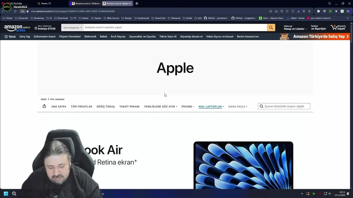Open İadeler ve Siparişler

tap(319, 28)
